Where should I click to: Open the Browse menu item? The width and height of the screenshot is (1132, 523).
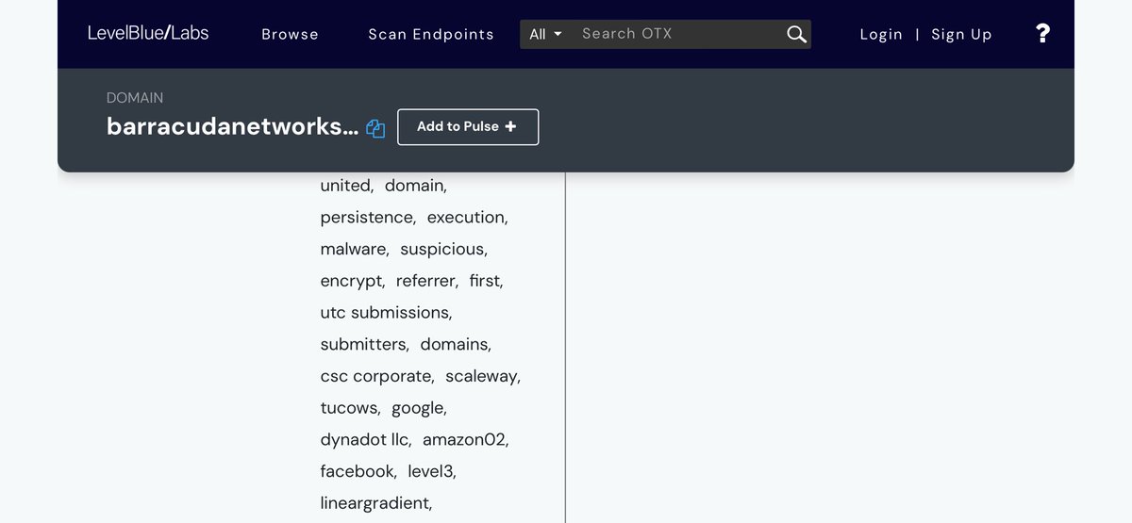coord(290,34)
